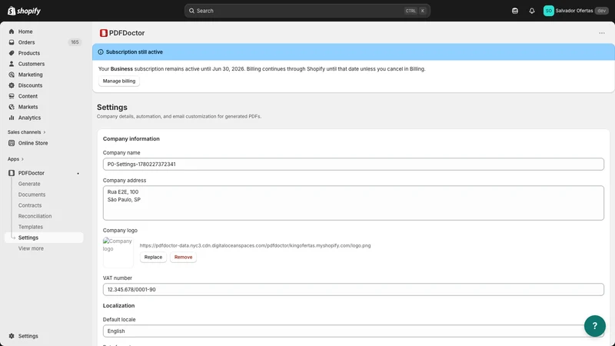Open the Search bar

pyautogui.click(x=307, y=11)
